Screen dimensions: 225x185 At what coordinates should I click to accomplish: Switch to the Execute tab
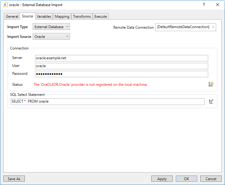[101, 16]
